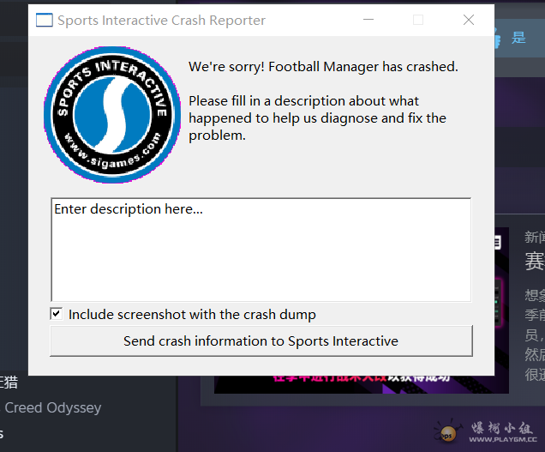Click the Sports Interactive logo image
Screen dimensions: 545x452
[x=112, y=115]
